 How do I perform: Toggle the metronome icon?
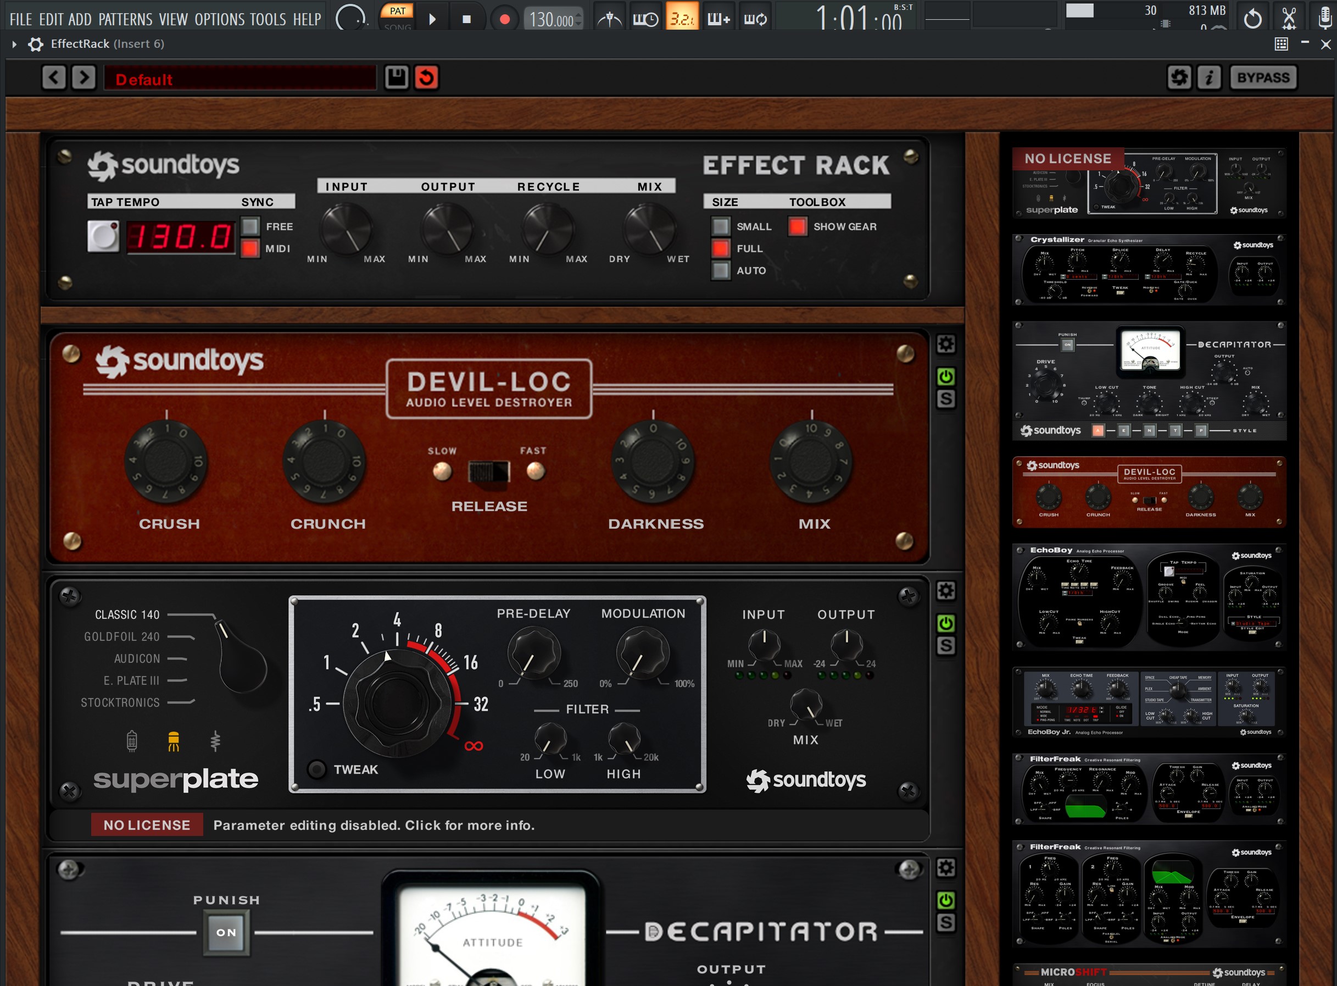(x=610, y=19)
